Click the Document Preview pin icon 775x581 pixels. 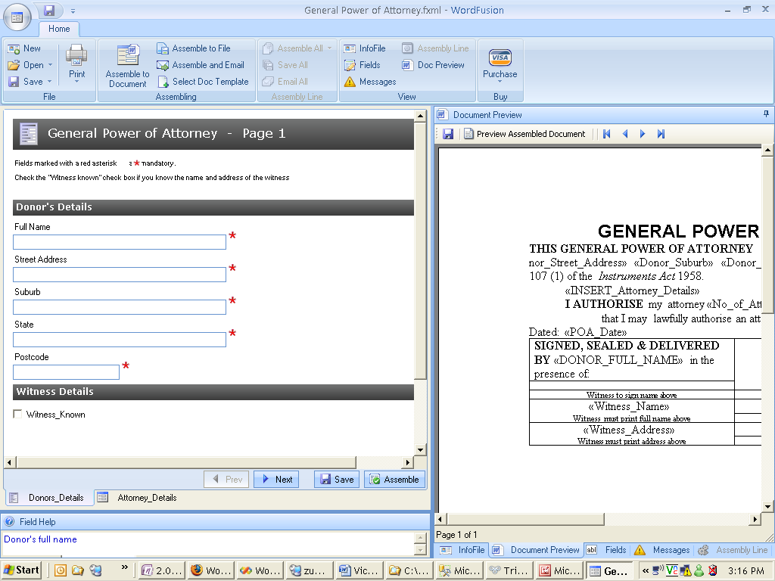tap(766, 114)
